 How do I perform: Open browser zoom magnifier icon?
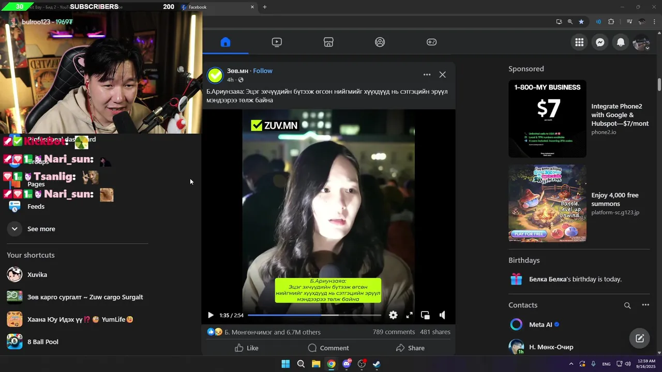[570, 22]
